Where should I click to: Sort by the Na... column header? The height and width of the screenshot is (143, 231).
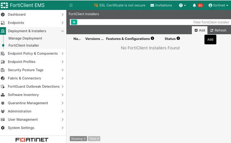click(x=77, y=39)
